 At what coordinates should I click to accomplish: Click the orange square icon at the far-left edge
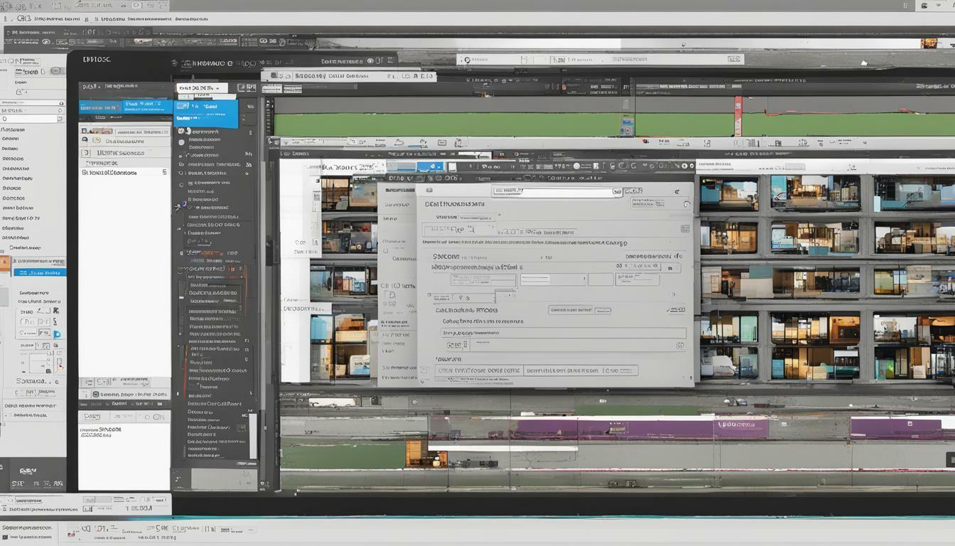pos(4,264)
